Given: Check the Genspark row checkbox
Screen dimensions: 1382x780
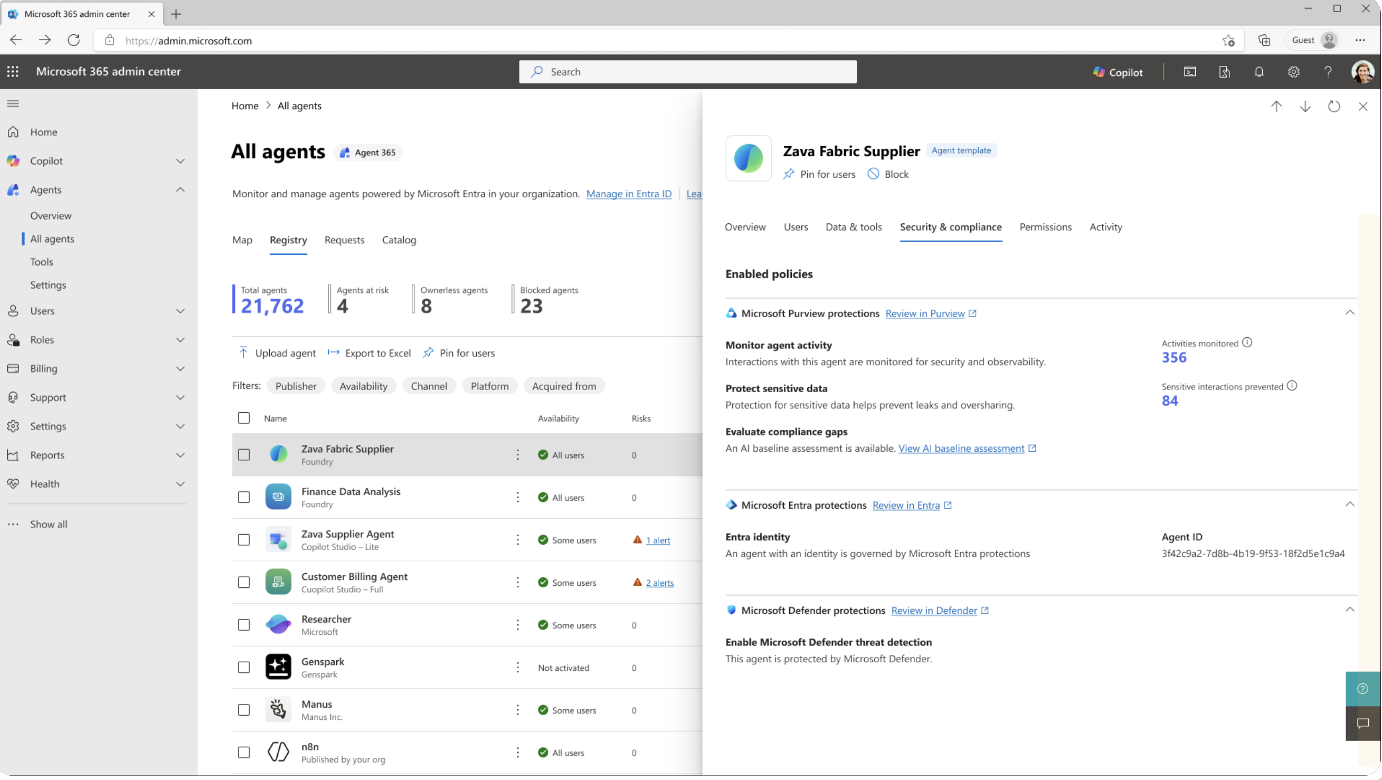Looking at the screenshot, I should click(x=244, y=668).
